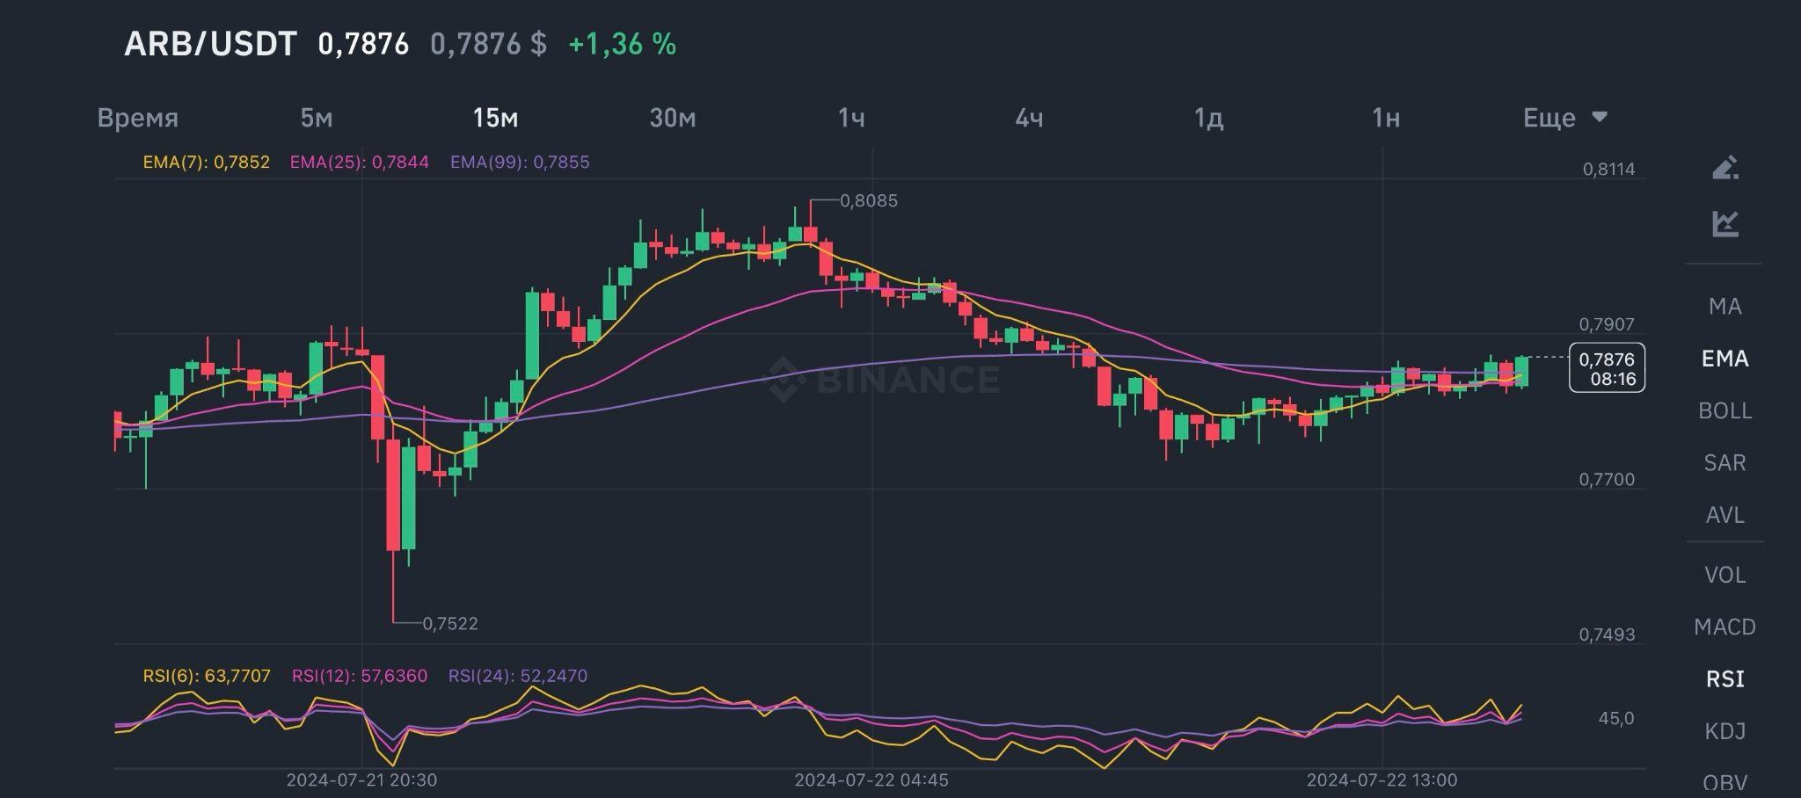Click the current price tag 0,7876 08:16
Image resolution: width=1801 pixels, height=798 pixels.
tap(1607, 368)
